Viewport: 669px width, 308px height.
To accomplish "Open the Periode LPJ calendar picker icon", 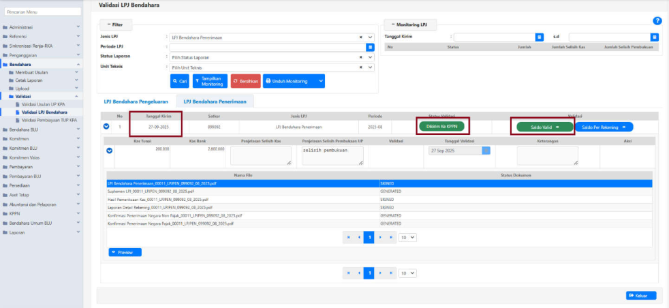I will (371, 47).
